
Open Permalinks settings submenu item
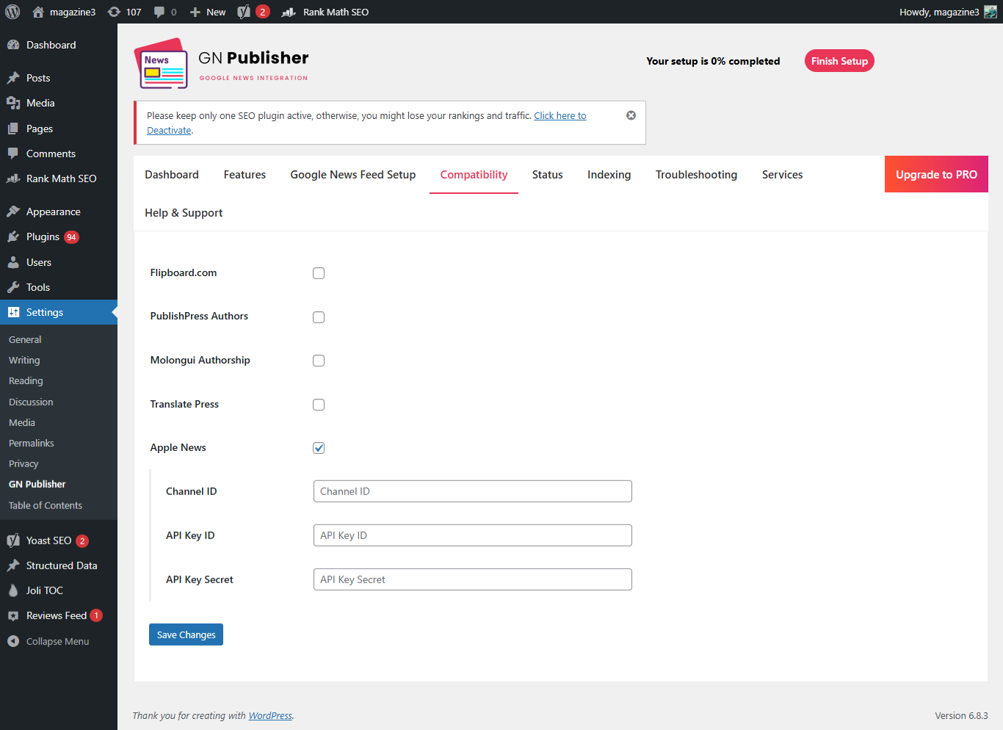[x=32, y=443]
